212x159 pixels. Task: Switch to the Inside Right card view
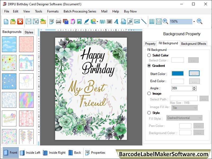coord(56,153)
